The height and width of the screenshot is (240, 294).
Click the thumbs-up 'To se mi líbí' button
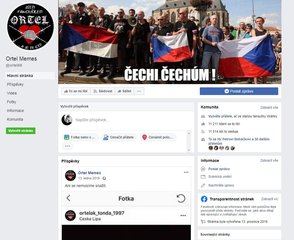tap(76, 91)
